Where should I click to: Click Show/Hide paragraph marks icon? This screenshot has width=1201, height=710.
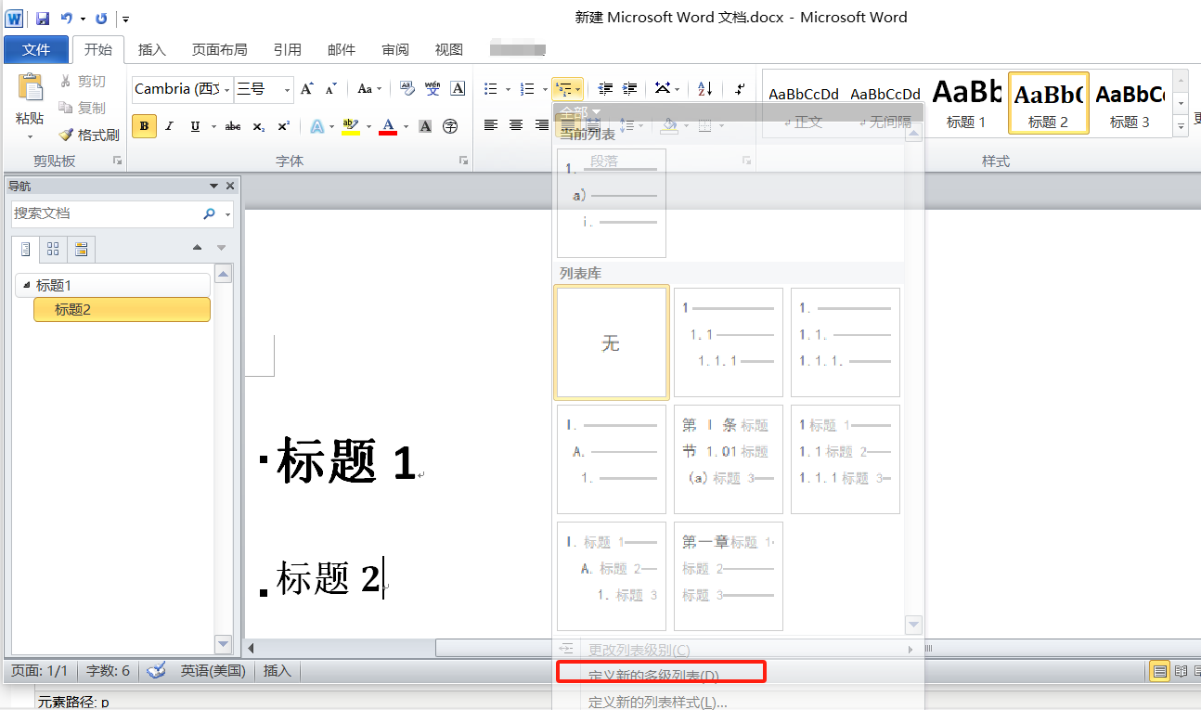(x=740, y=89)
